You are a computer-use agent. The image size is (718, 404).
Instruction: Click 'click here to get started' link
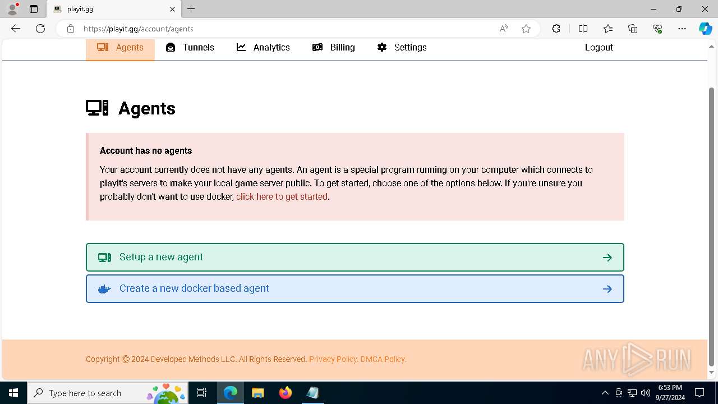pyautogui.click(x=282, y=197)
